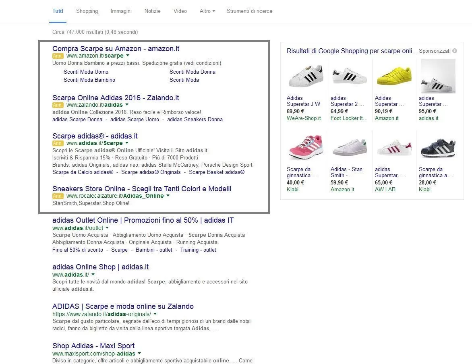Open 'adidas Outlet Online' result

pos(143,220)
